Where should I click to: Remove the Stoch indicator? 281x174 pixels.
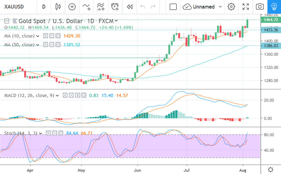61,133
